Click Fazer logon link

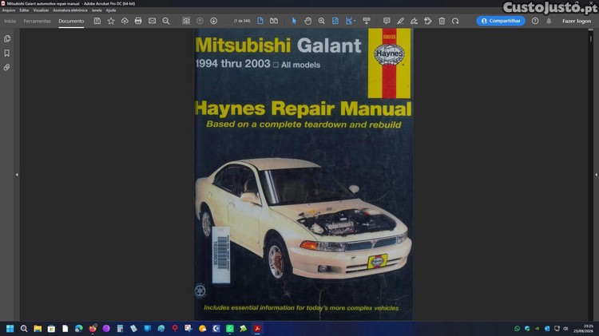pos(577,21)
